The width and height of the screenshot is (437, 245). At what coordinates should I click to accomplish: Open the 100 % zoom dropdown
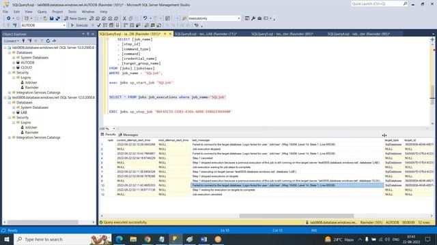114,129
